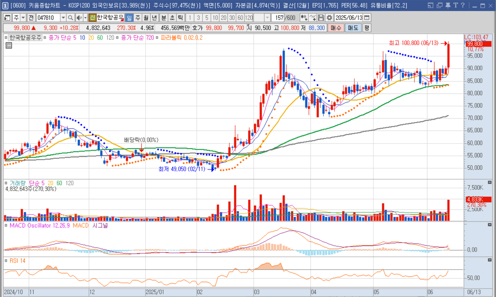Click the 종가 단순 5 moving average label
Screen dimensions: 496x297
(62, 37)
